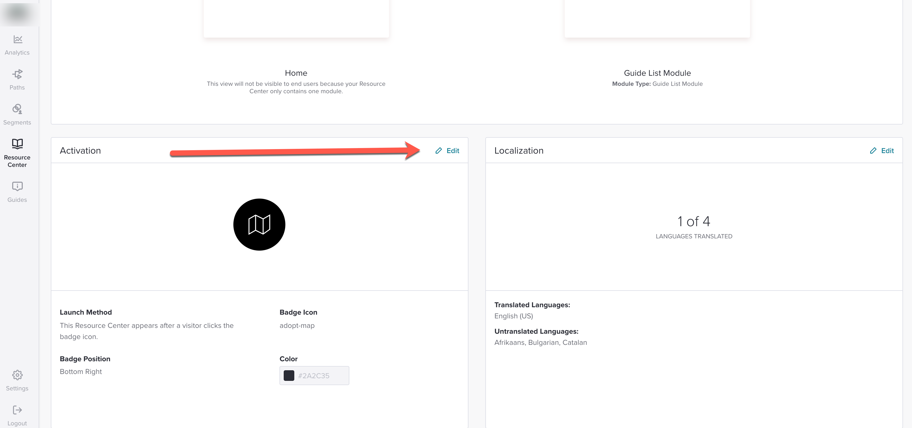Click the Logout arrow icon
This screenshot has width=912, height=428.
[17, 410]
